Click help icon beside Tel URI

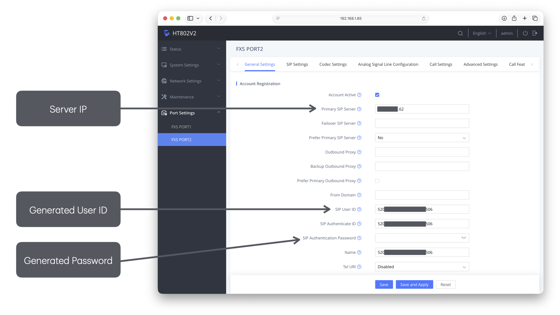[359, 267]
